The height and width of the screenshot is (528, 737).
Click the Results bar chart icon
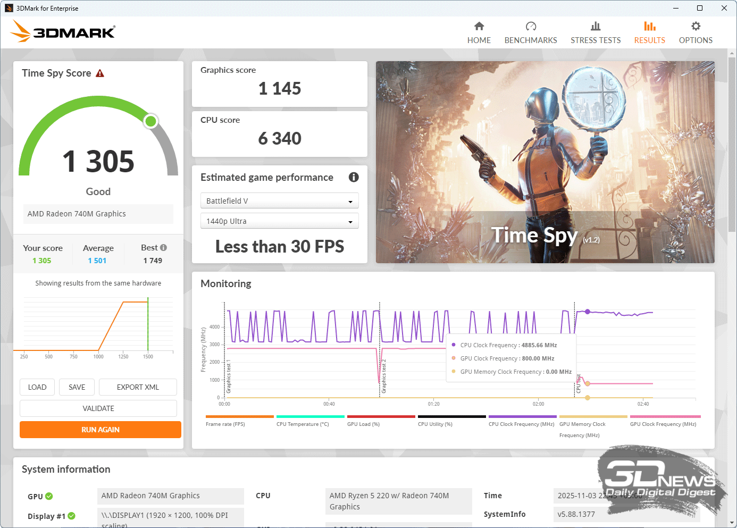click(x=649, y=27)
